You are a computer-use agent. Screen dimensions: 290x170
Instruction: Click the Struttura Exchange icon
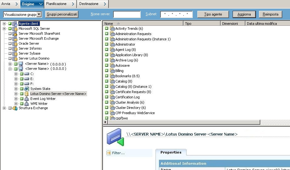[15, 108]
